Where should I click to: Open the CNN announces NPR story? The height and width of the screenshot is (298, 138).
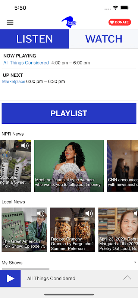(x=123, y=166)
